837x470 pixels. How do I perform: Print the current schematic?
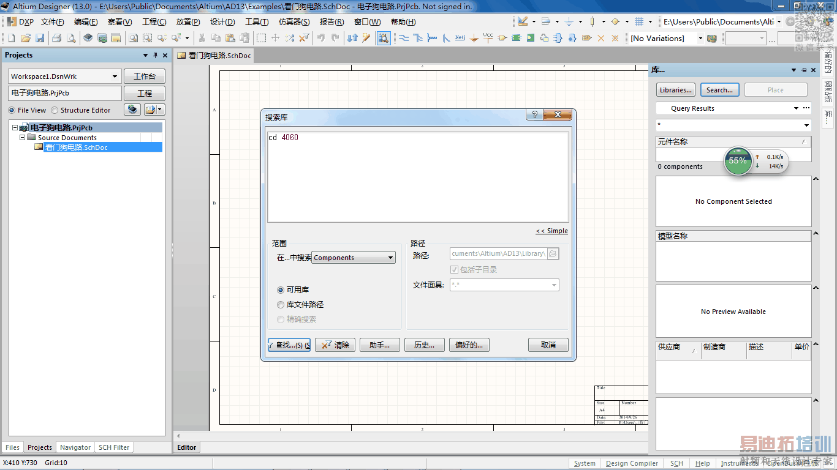click(57, 38)
